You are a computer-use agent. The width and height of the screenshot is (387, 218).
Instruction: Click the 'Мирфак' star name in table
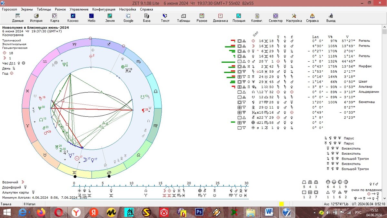click(365, 66)
